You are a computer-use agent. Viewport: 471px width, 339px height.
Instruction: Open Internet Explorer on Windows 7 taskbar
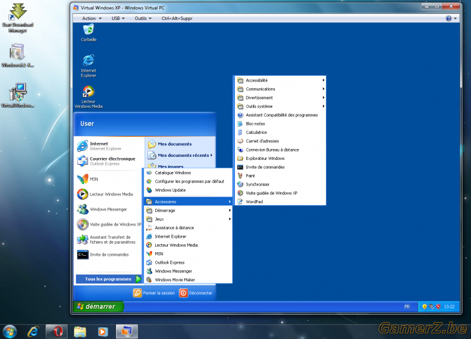click(33, 332)
